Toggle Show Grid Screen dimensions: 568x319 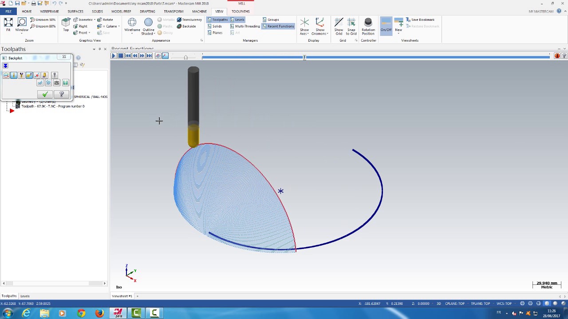[339, 26]
